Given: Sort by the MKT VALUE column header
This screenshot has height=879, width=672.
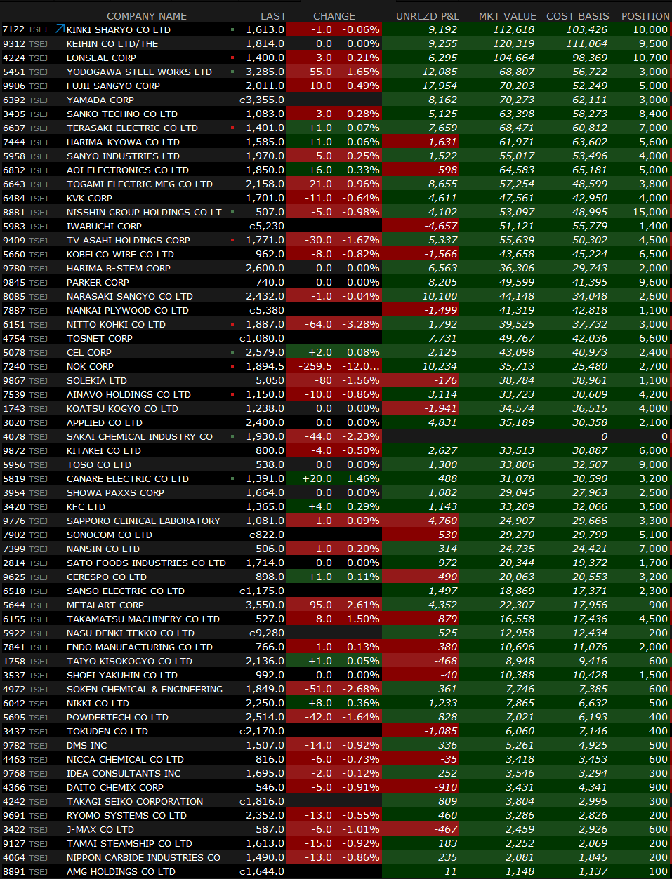Looking at the screenshot, I should pos(507,15).
